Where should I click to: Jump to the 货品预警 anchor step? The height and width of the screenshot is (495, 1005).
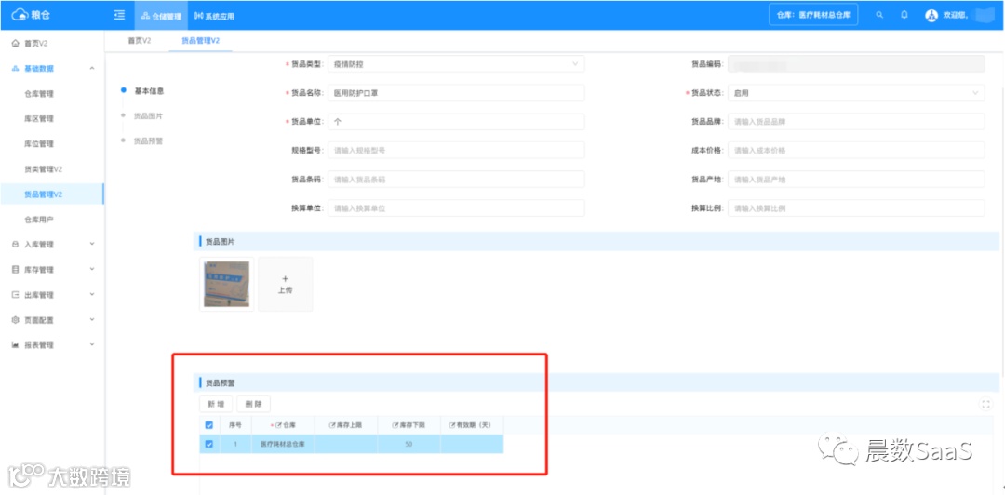coord(149,141)
